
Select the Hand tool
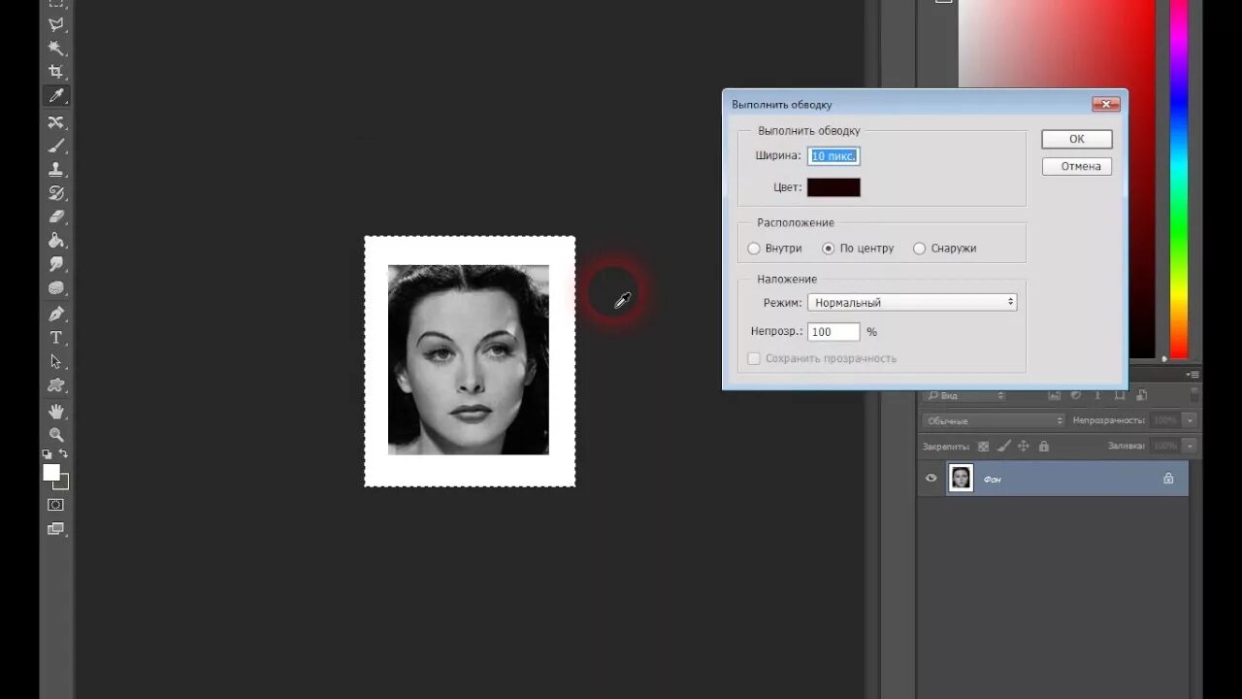coord(56,411)
